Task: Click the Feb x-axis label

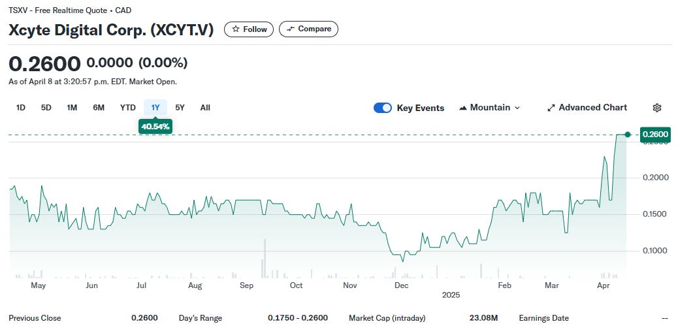Action: [505, 285]
